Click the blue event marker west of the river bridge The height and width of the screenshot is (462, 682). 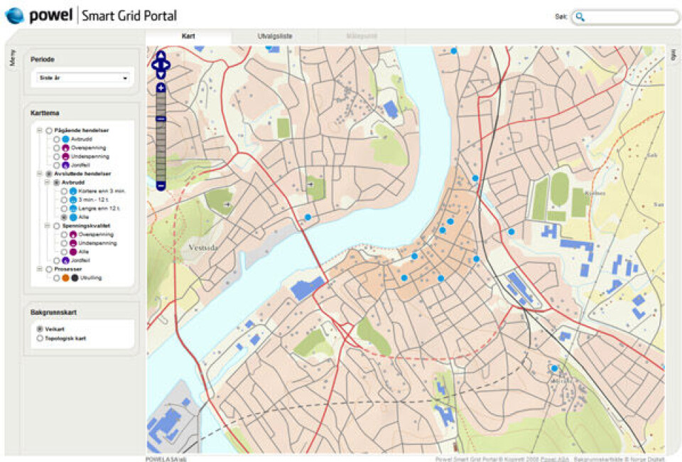click(x=308, y=217)
